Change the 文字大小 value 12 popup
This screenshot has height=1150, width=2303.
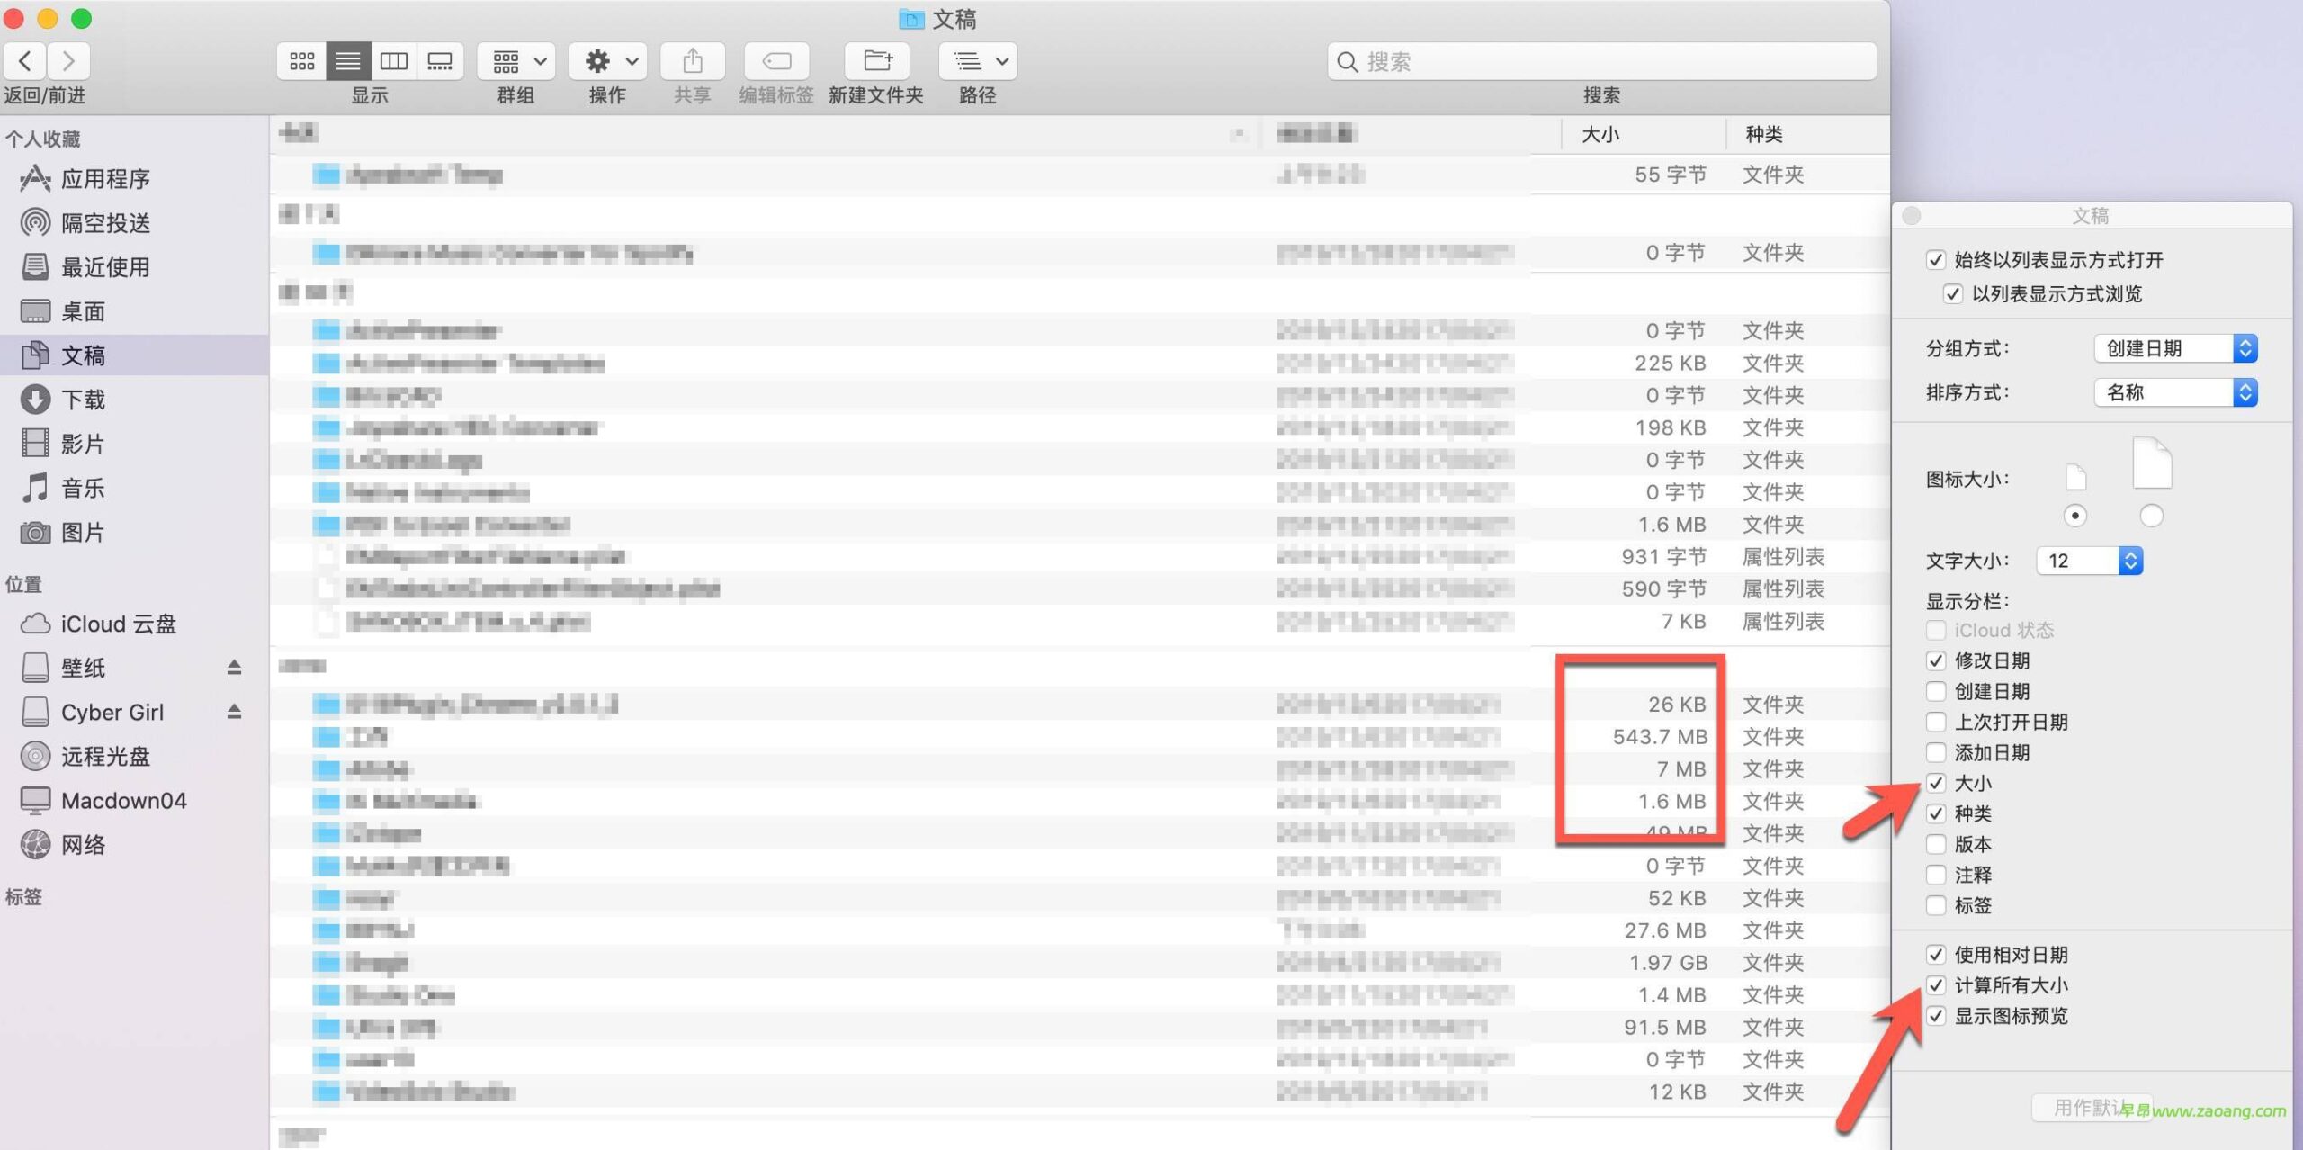tap(2089, 561)
